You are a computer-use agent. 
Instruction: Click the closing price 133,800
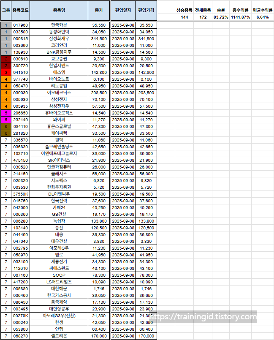[x=99, y=221]
